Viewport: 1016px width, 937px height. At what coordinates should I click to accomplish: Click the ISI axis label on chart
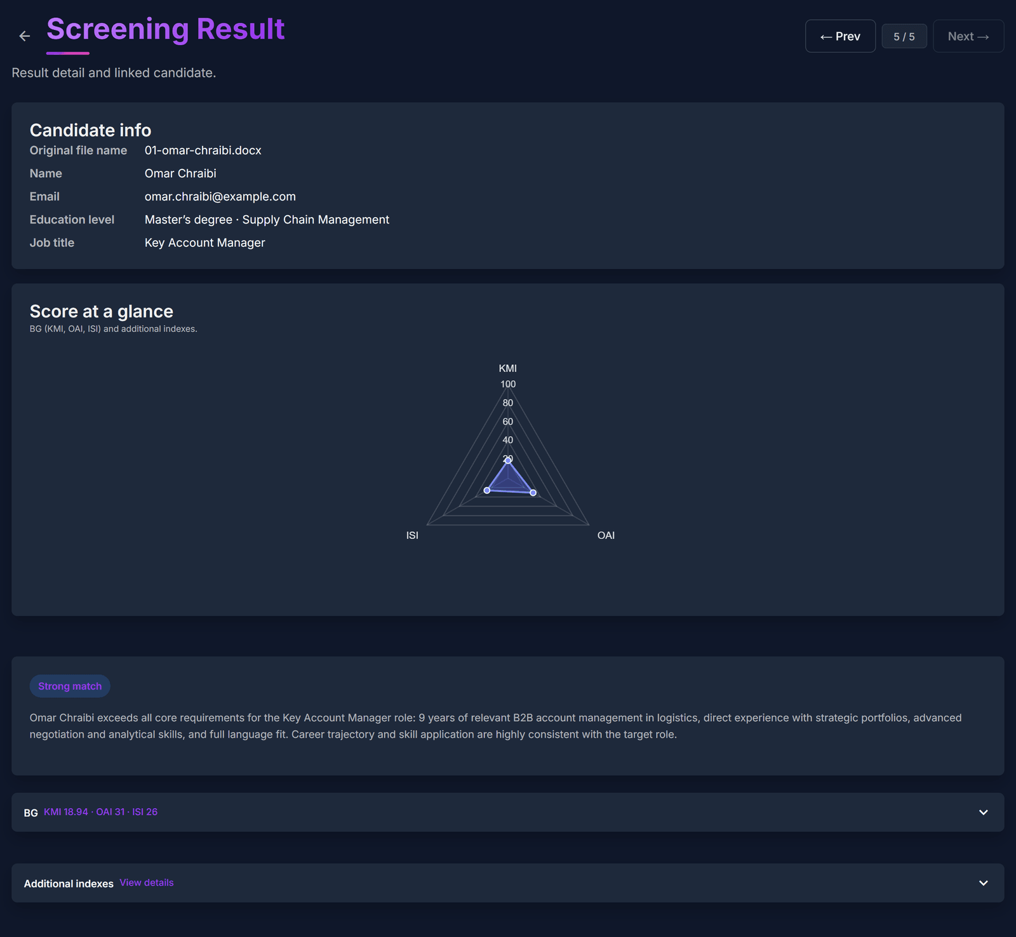pyautogui.click(x=412, y=535)
